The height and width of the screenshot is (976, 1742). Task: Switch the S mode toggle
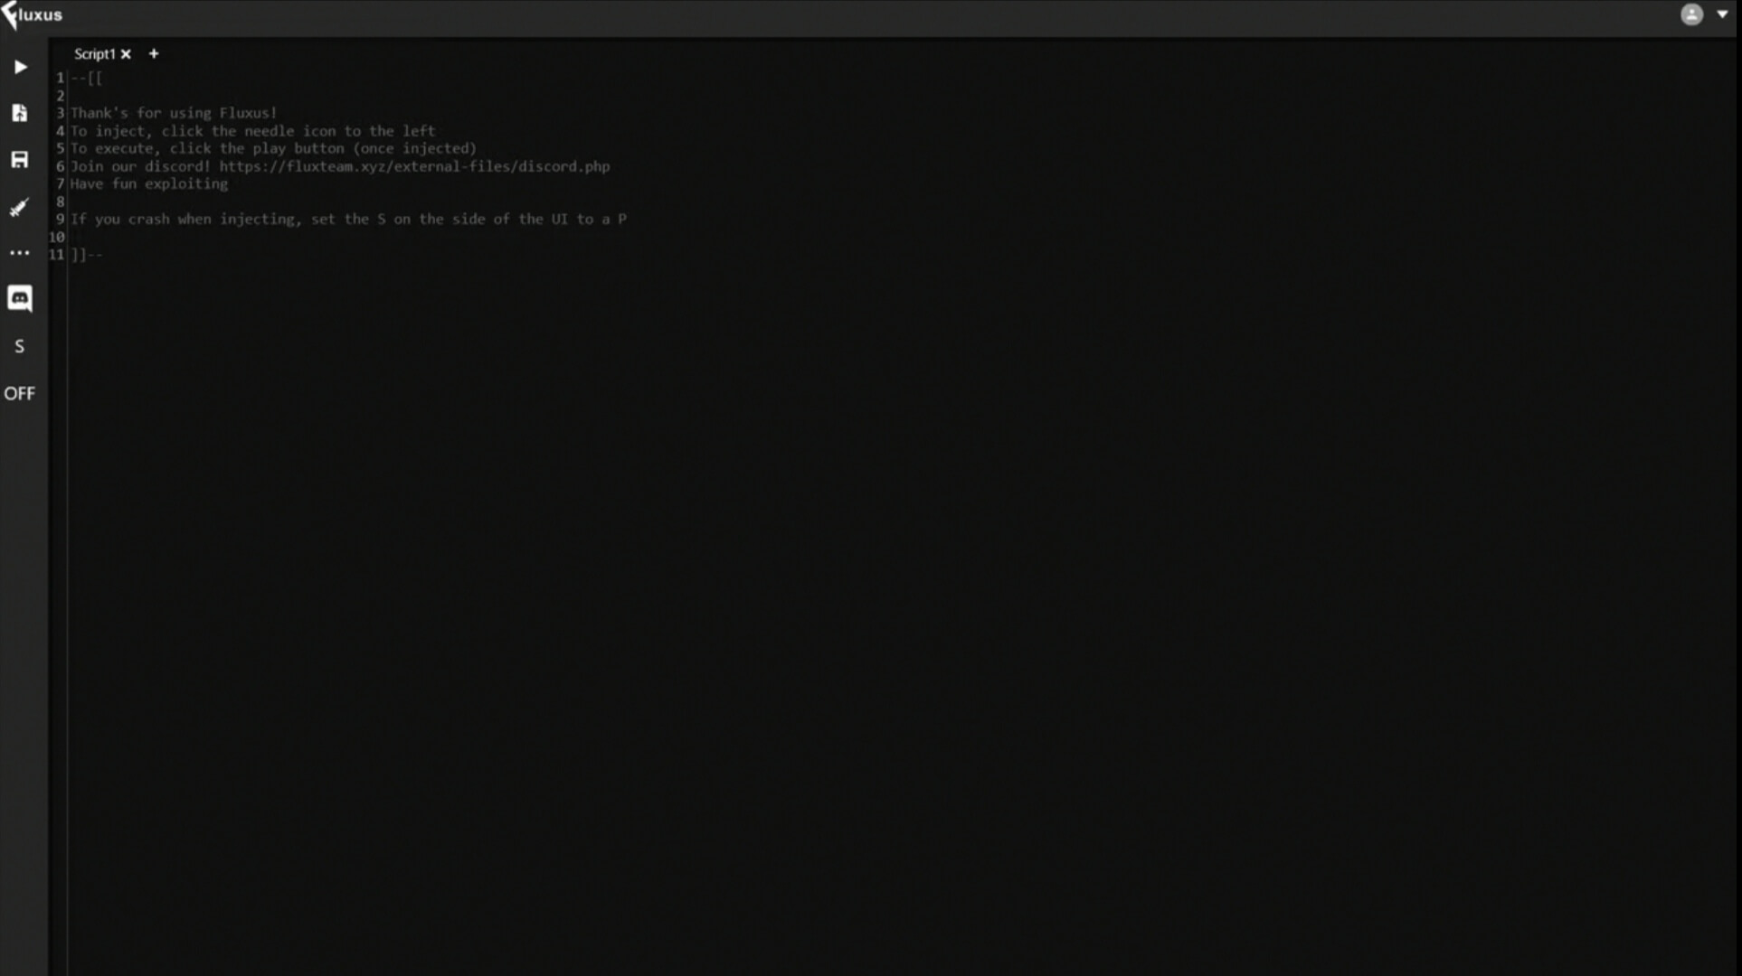[x=19, y=346]
